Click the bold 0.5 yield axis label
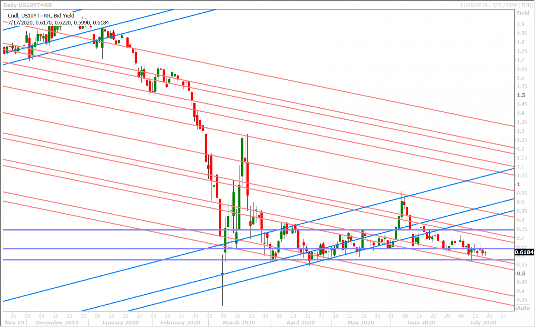Screen dimensions: 535x327 [x=521, y=274]
